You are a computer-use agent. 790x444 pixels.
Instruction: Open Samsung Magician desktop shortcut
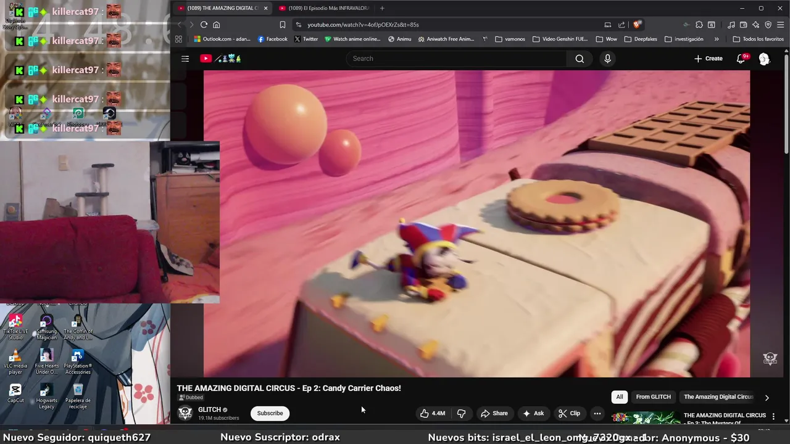[46, 327]
